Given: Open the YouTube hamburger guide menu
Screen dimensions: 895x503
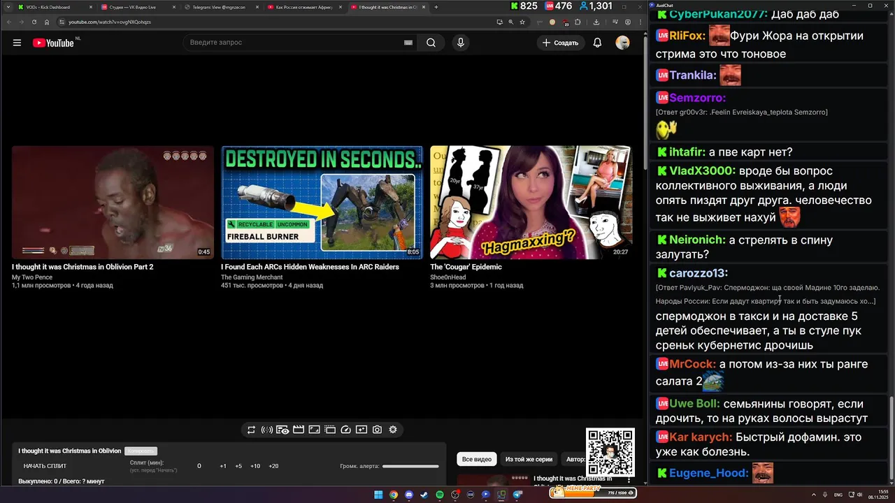Looking at the screenshot, I should [17, 43].
